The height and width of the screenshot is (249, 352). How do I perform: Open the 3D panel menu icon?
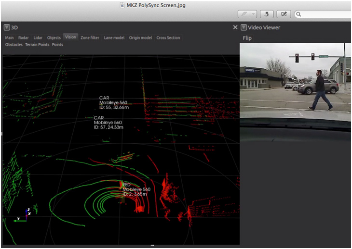point(7,27)
